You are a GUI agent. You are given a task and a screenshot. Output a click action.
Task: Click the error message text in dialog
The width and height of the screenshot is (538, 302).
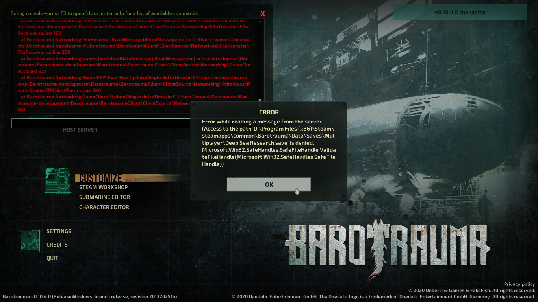(269, 143)
